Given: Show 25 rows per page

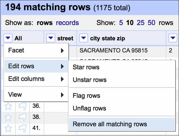Looking at the screenshot, I should (141, 22).
